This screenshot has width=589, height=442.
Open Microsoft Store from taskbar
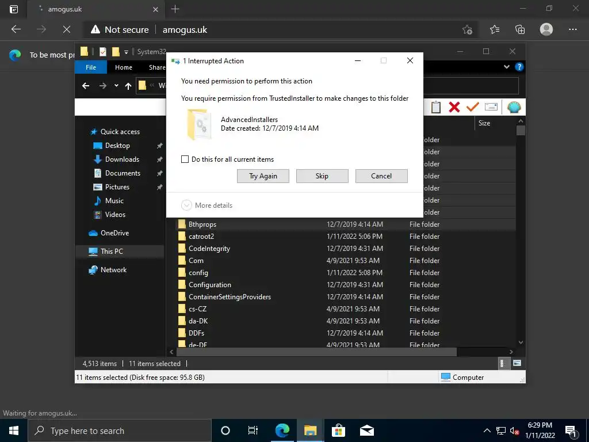(338, 430)
